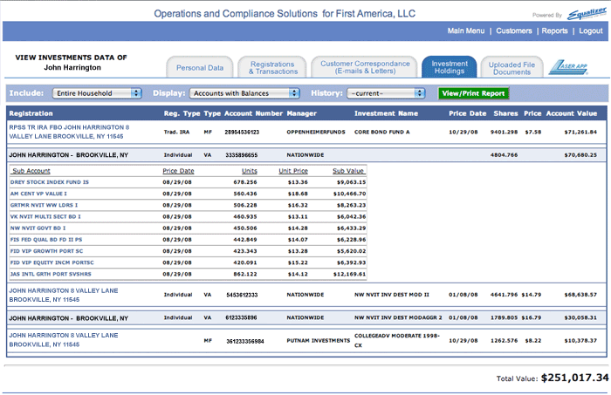The height and width of the screenshot is (395, 611).
Task: Sort by Account Value column header
Action: click(x=572, y=113)
